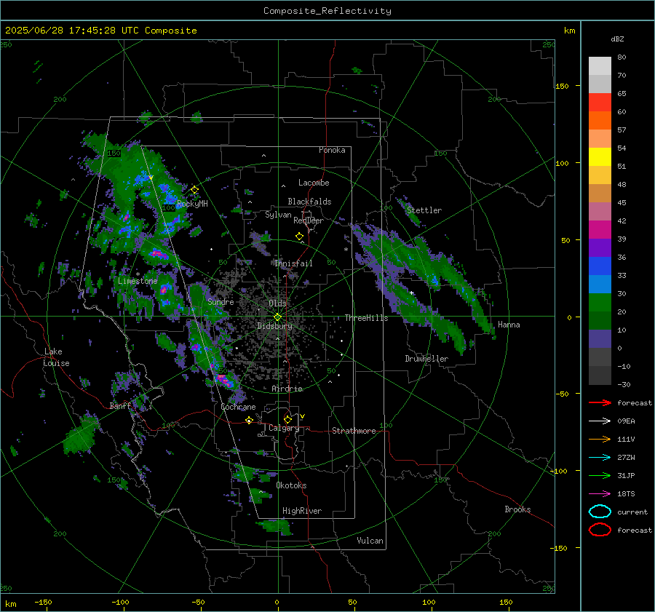Click the Strathmore label on map

pyautogui.click(x=354, y=431)
